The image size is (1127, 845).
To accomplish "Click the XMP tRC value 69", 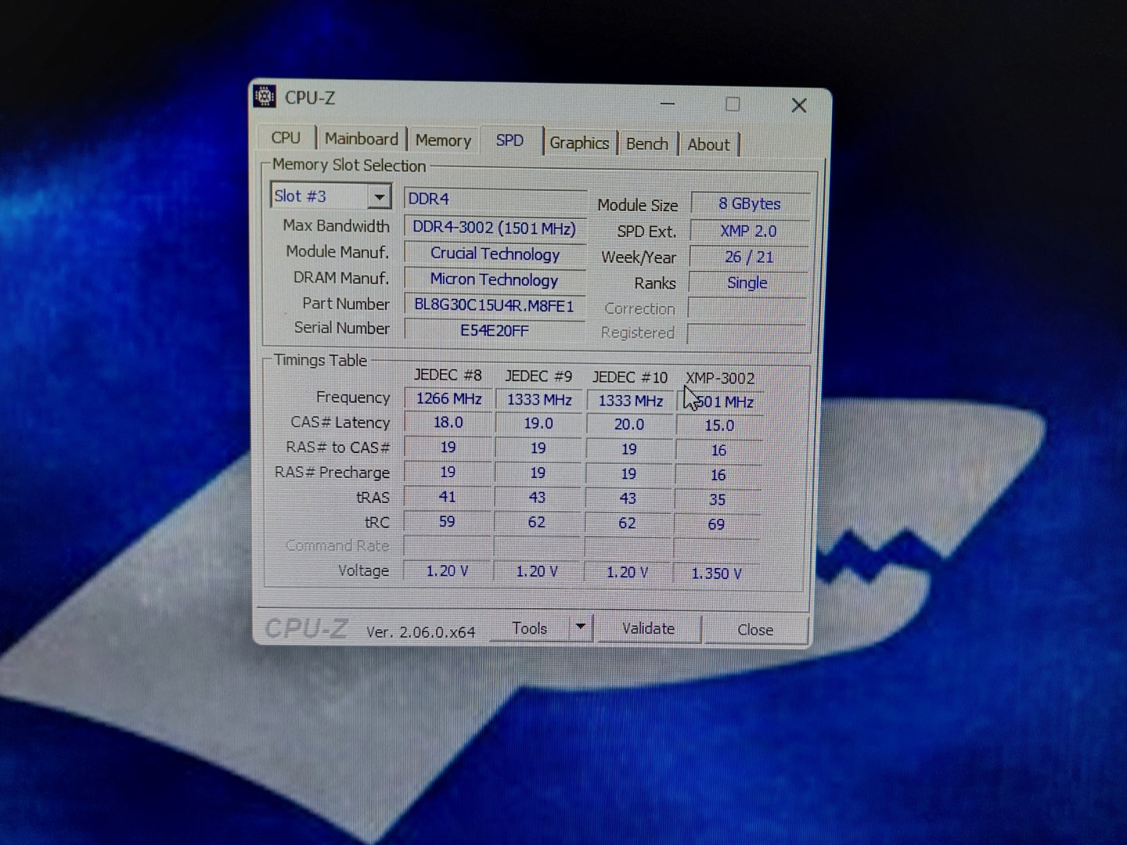I will tap(716, 524).
